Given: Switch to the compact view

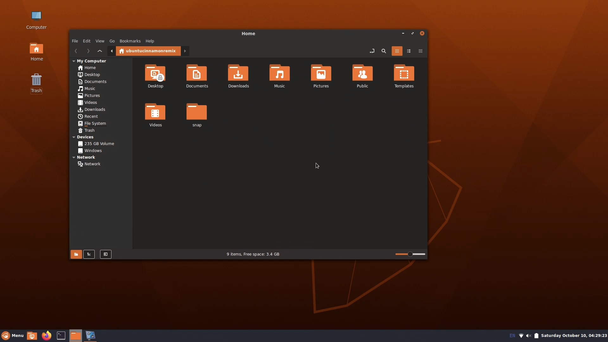Looking at the screenshot, I should tap(420, 51).
